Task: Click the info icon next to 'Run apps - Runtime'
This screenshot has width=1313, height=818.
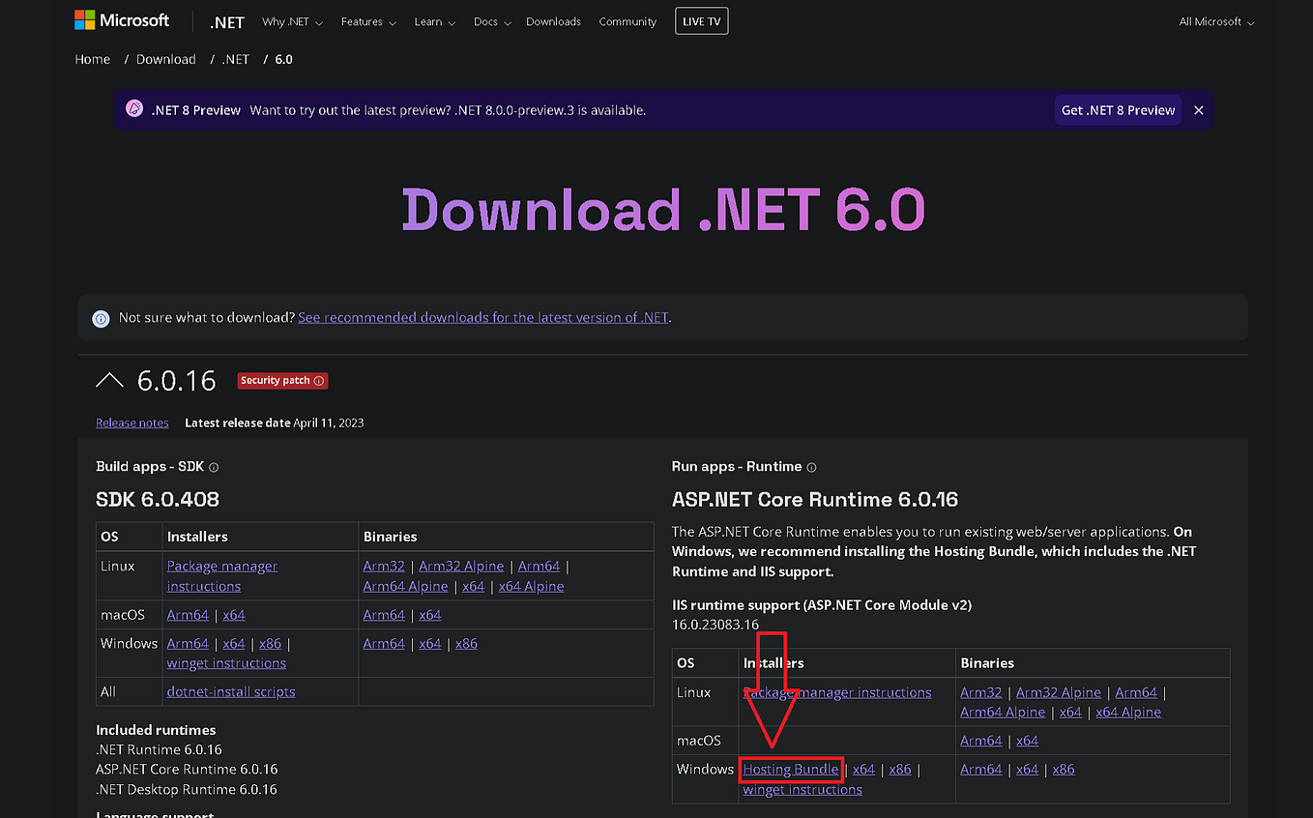Action: 812,466
